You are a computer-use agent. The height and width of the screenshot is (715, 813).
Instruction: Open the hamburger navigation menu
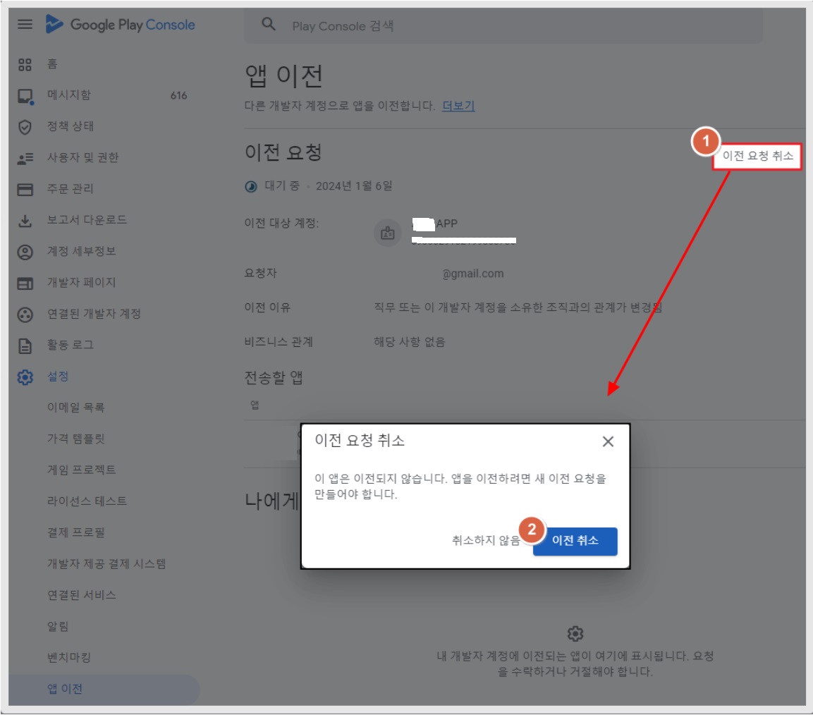25,25
